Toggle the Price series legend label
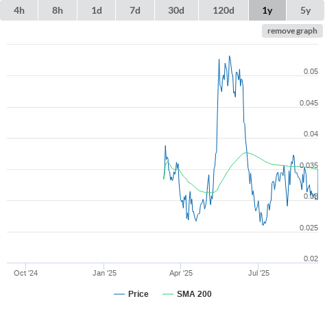Image resolution: width=325 pixels, height=312 pixels. [x=139, y=294]
